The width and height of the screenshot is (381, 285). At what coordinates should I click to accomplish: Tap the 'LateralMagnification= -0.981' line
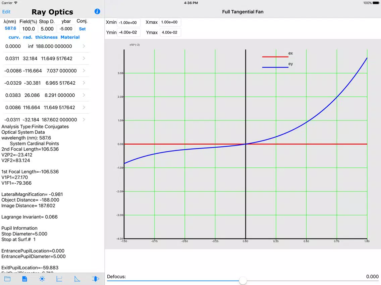(x=32, y=194)
